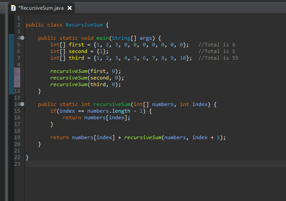The height and width of the screenshot is (201, 286).
Task: Click the comment '//Total is 1'
Action: pos(217,51)
